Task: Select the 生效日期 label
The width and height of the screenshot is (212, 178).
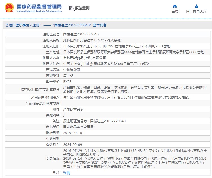Action: (x=53, y=139)
